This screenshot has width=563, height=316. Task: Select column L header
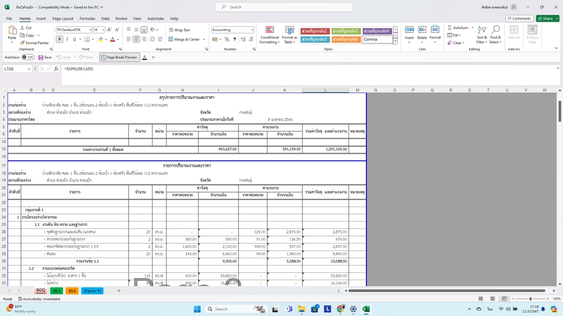325,90
